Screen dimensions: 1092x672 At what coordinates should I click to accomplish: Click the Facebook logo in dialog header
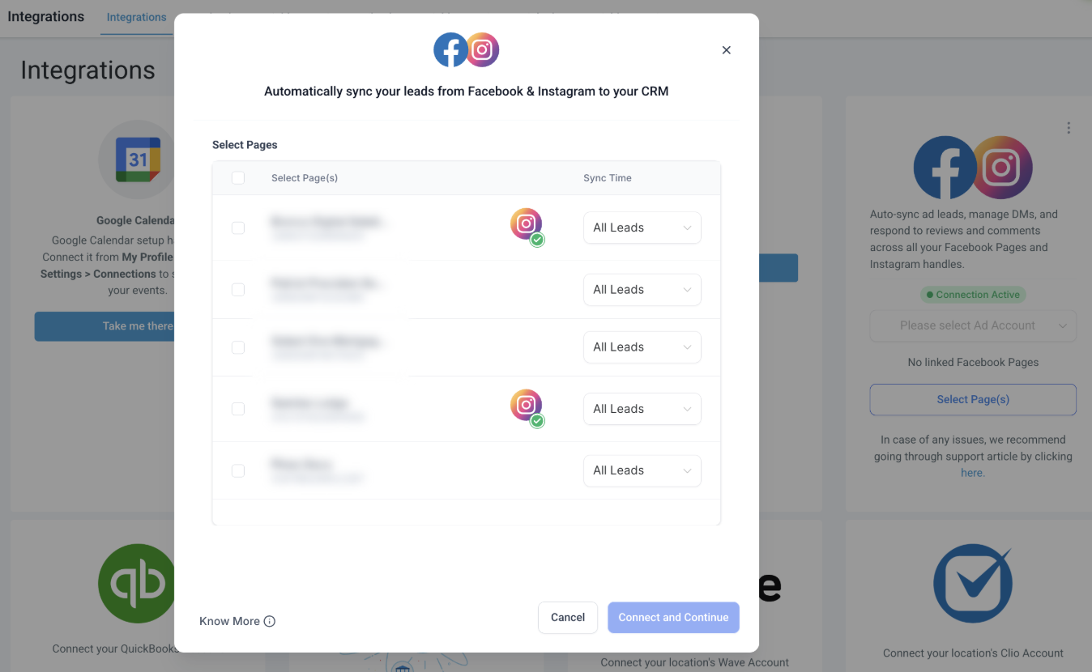pos(450,49)
